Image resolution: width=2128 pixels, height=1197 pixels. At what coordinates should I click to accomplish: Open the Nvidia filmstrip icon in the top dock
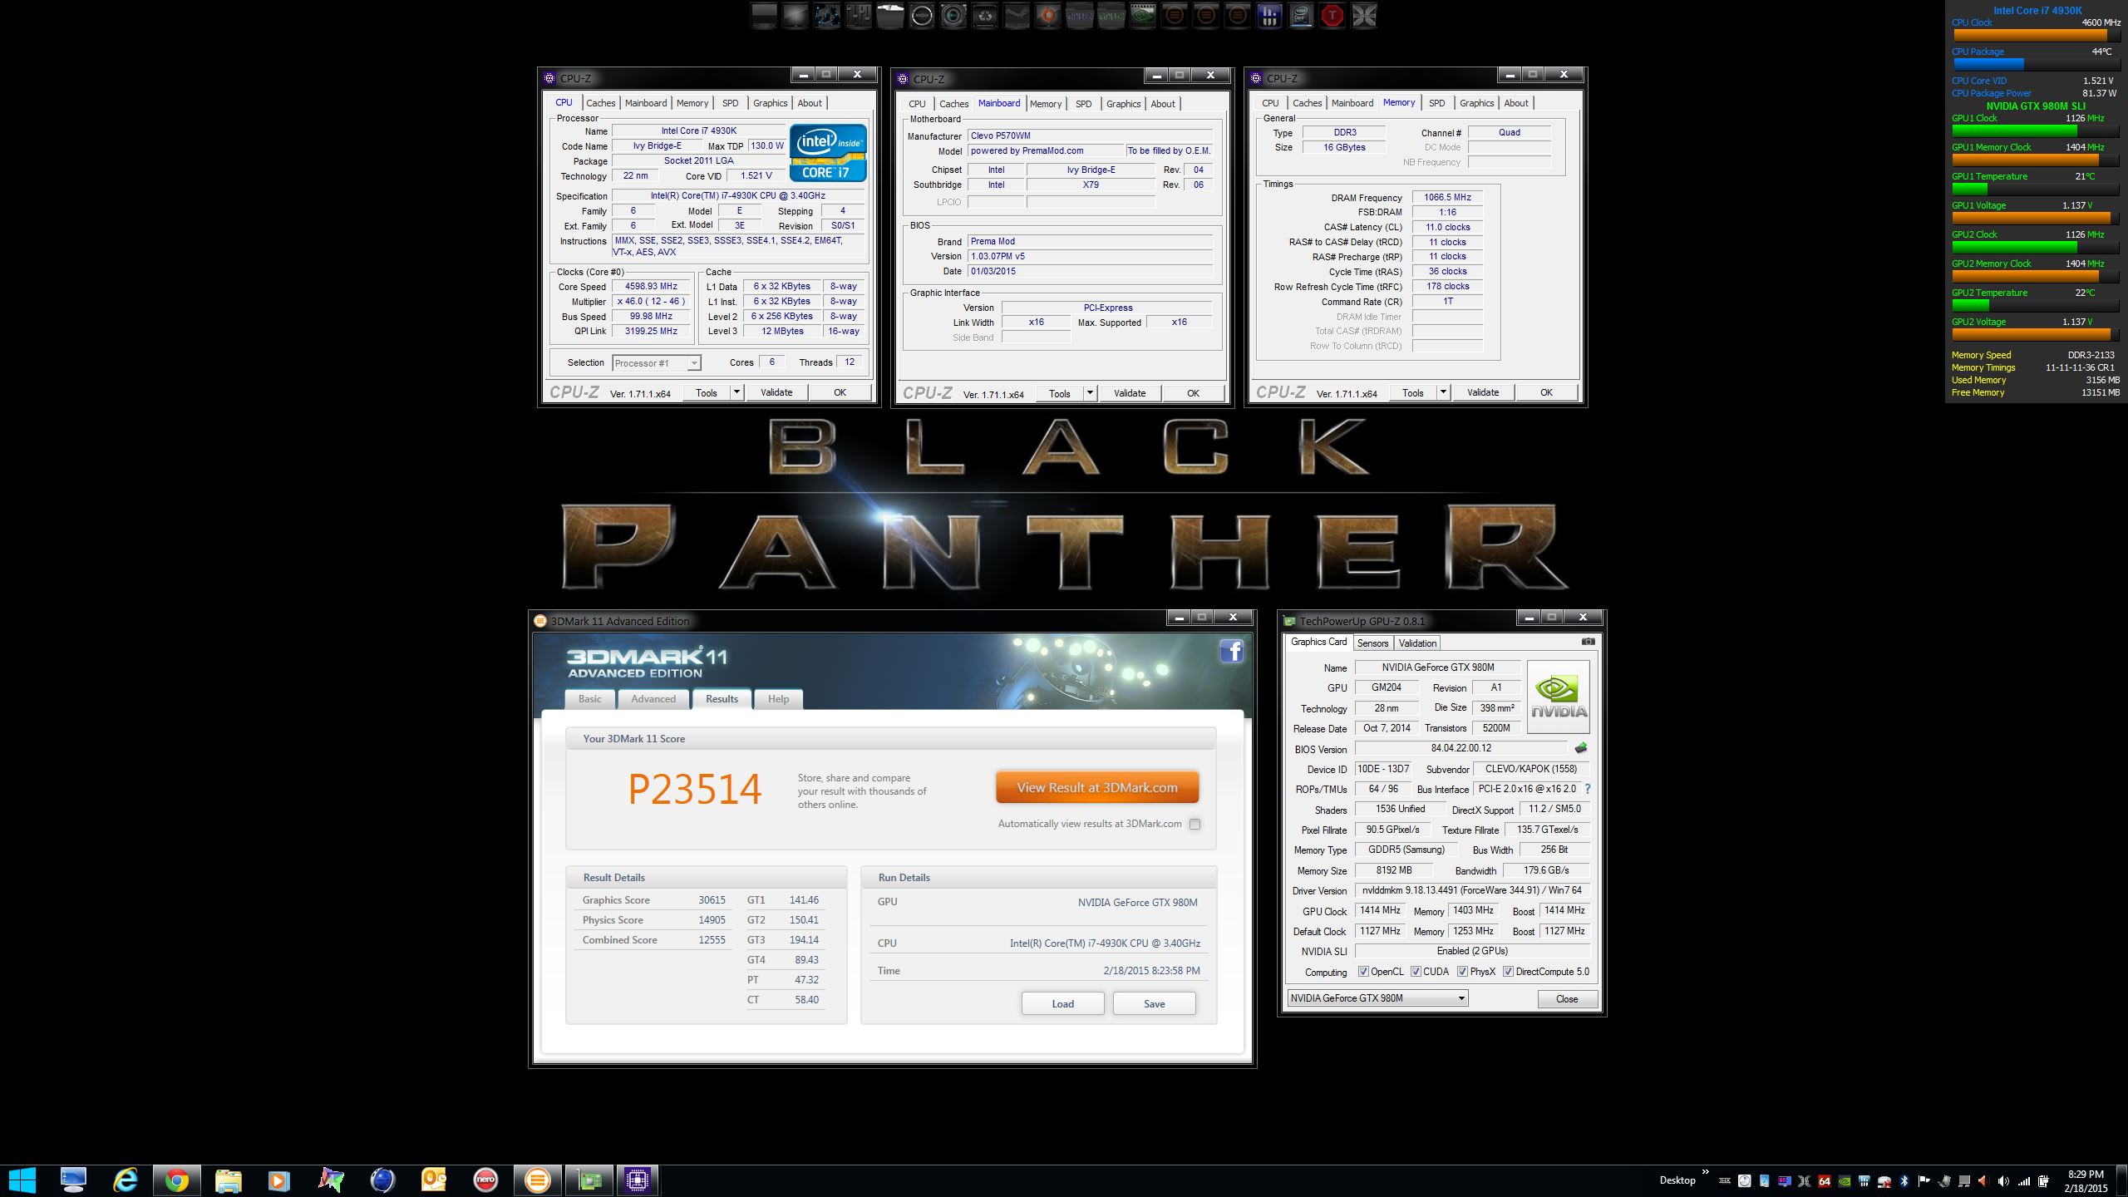[x=1143, y=16]
